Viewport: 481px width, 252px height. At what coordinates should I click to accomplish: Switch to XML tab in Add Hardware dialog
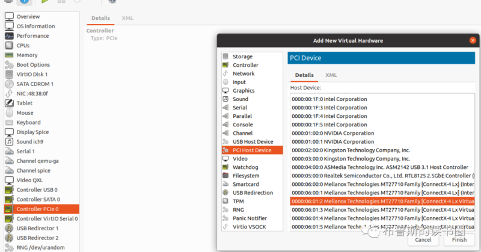(331, 75)
